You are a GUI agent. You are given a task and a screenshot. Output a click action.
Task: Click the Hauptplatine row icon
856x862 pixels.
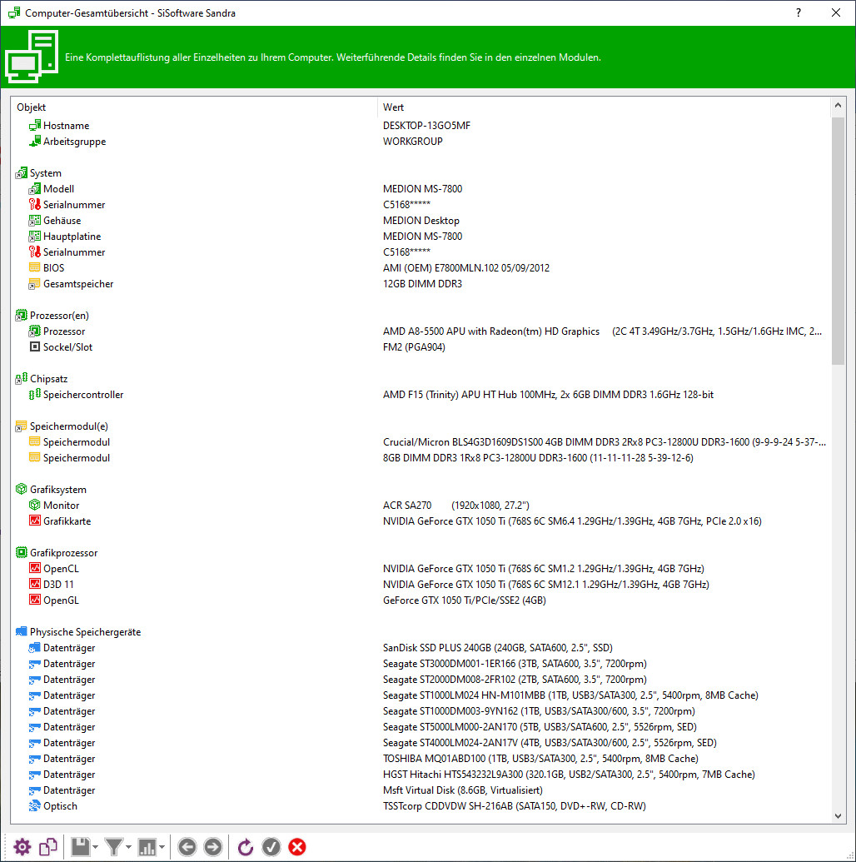pyautogui.click(x=35, y=237)
